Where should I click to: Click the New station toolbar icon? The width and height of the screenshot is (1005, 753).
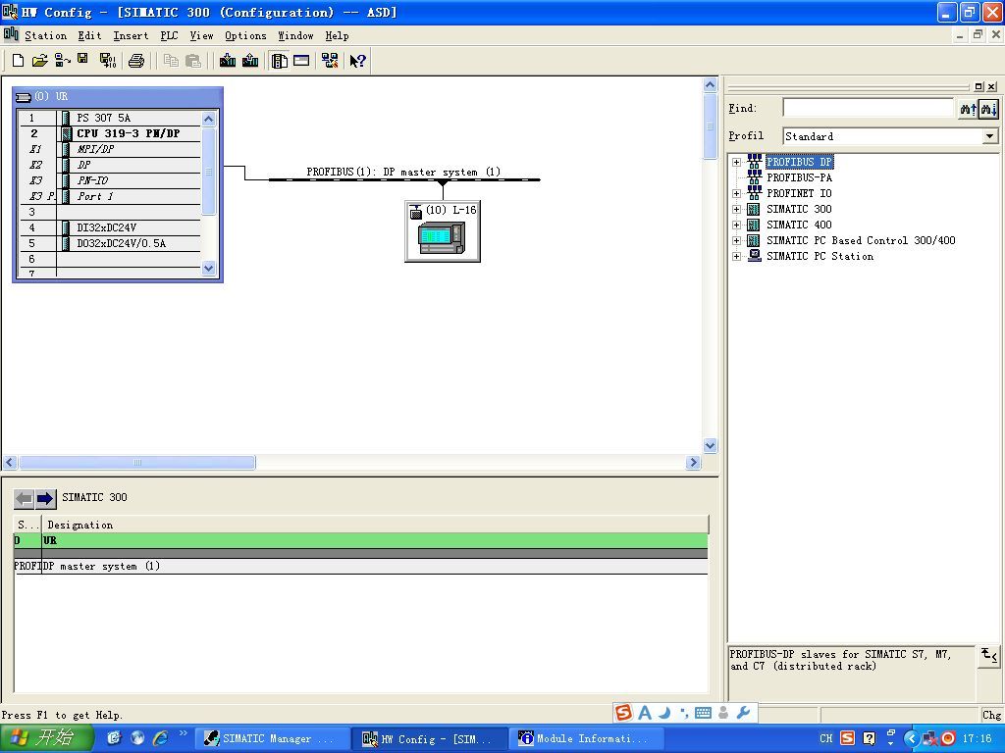[18, 61]
